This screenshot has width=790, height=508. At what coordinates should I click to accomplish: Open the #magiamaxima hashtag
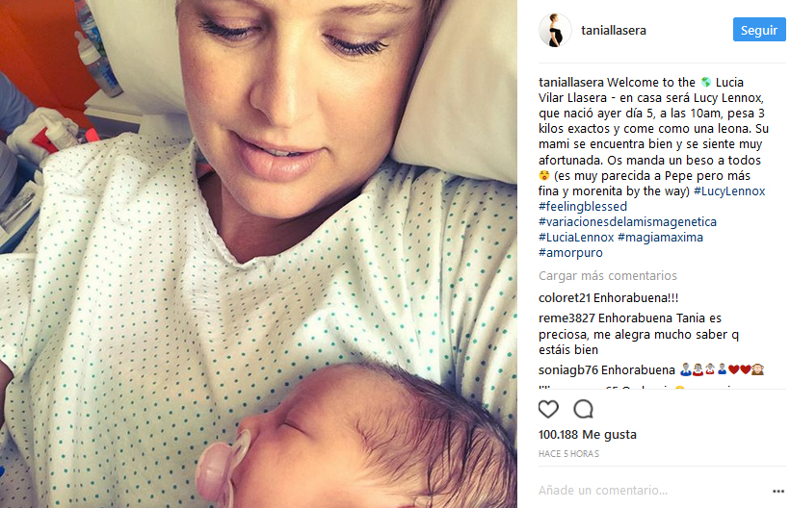(x=660, y=238)
